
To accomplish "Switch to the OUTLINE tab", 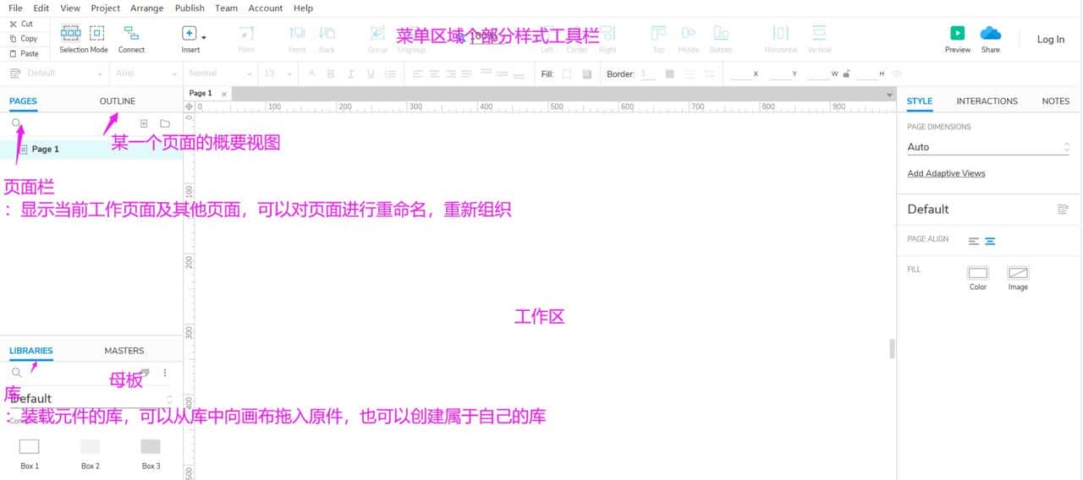I will [x=117, y=101].
